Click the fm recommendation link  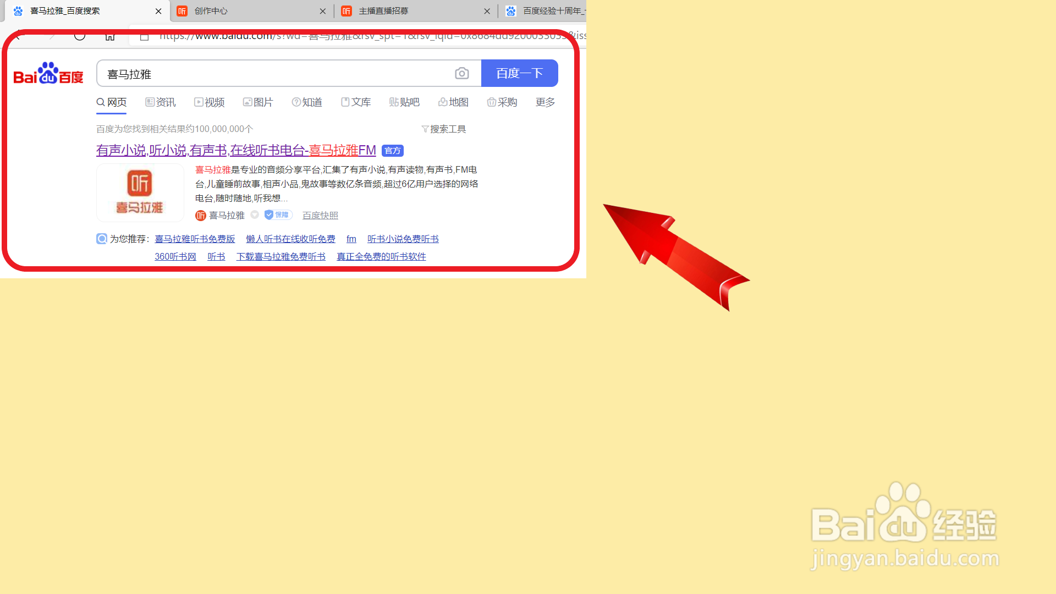click(351, 239)
